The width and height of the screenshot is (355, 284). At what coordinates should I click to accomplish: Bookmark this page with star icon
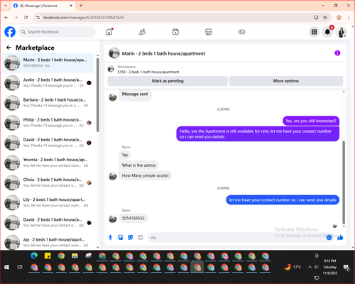coord(325,18)
